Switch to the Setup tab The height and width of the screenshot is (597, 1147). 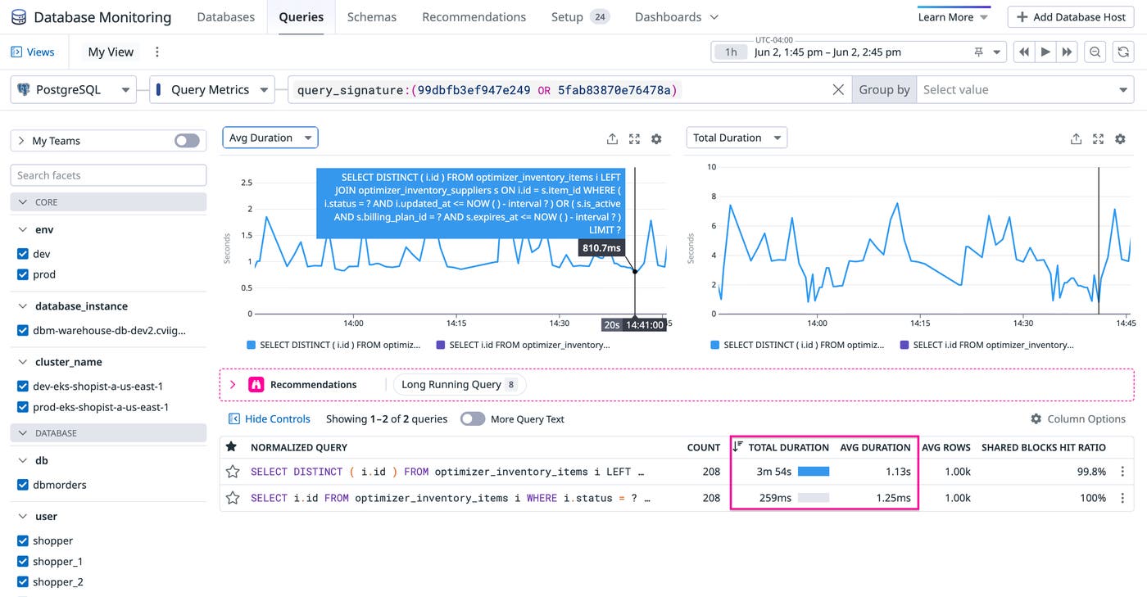[581, 17]
